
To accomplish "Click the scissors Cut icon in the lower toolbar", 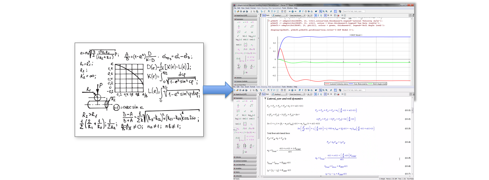I will [x=251, y=90].
